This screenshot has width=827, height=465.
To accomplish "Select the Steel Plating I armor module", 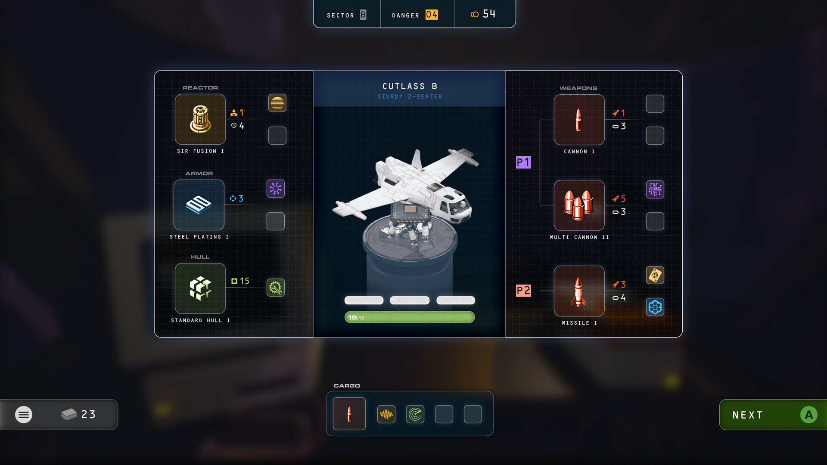I will 199,205.
